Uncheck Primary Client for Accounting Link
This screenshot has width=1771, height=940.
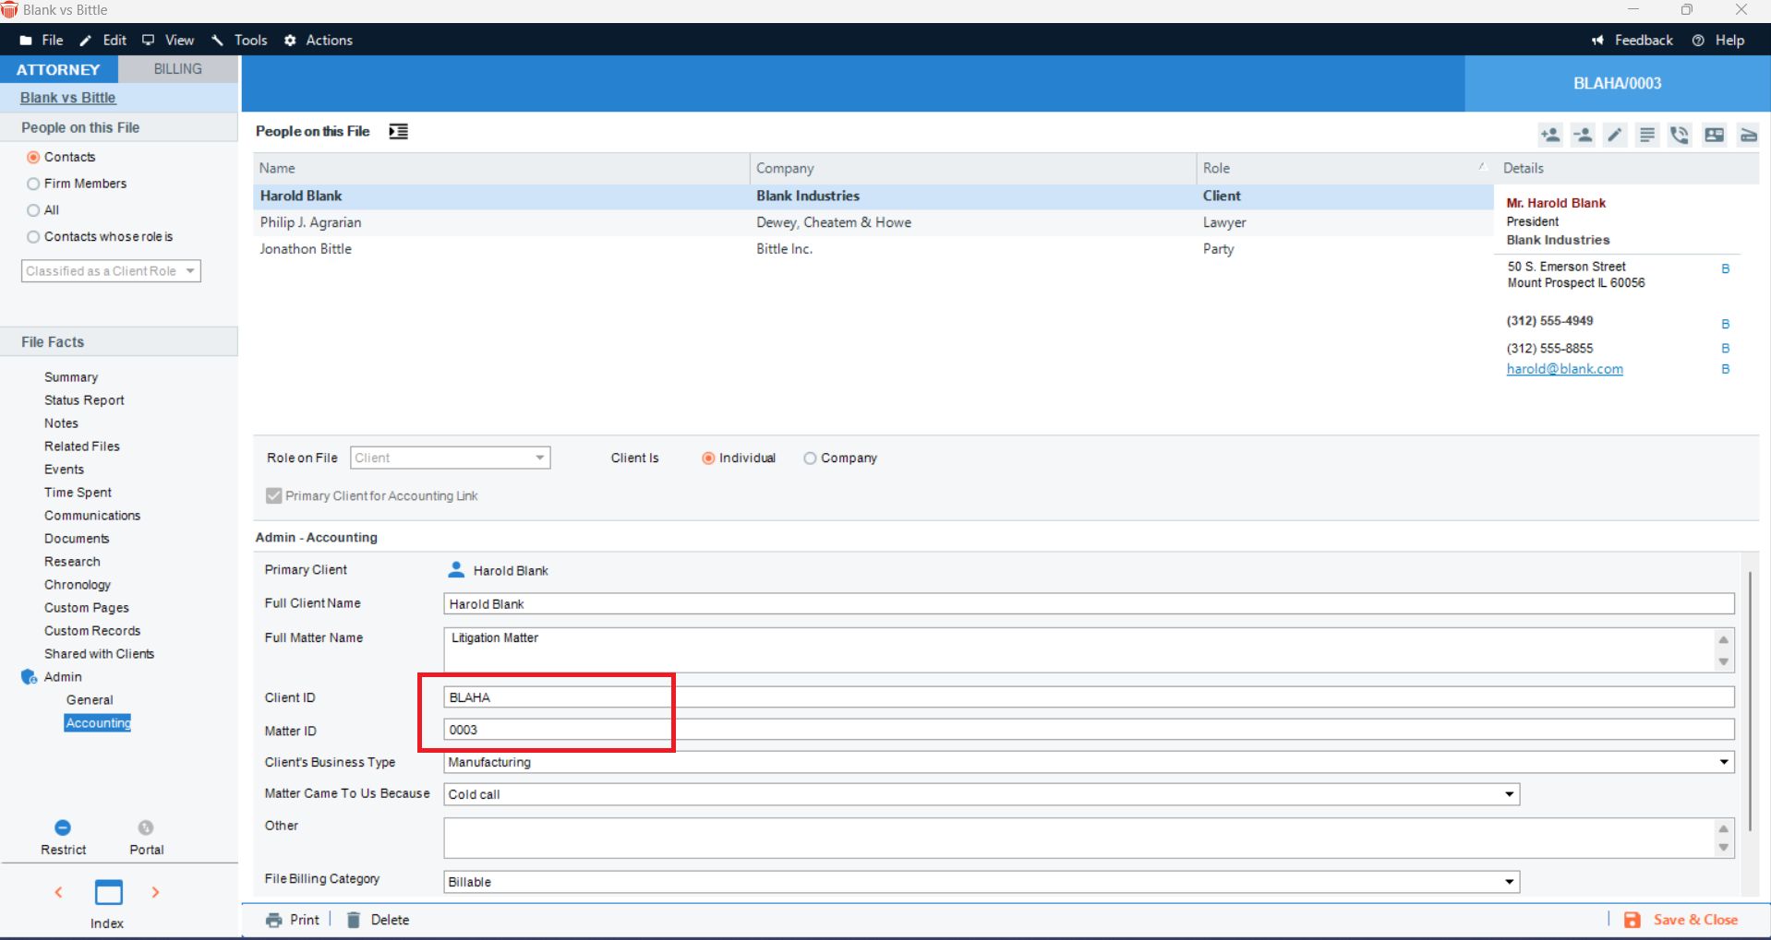click(273, 495)
